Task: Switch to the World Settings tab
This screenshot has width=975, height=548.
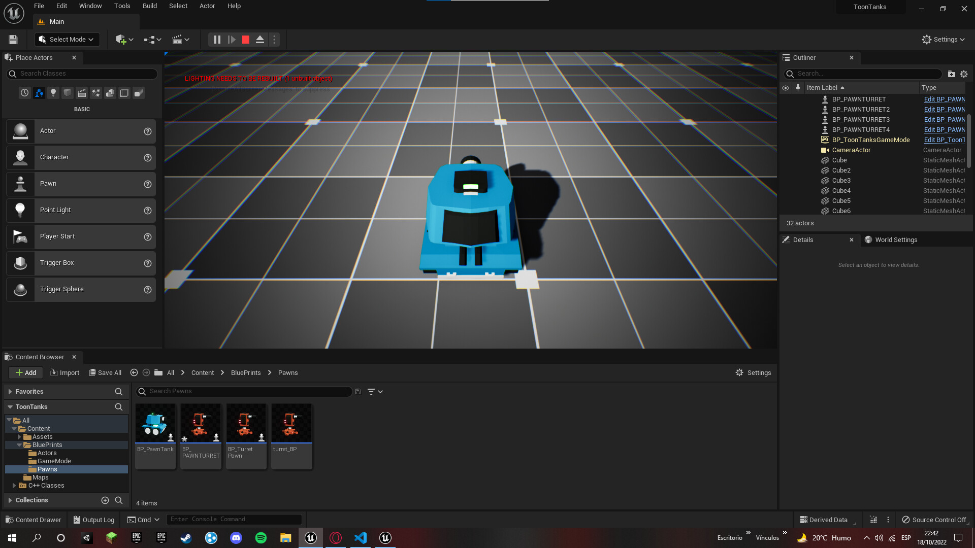Action: [x=896, y=240]
